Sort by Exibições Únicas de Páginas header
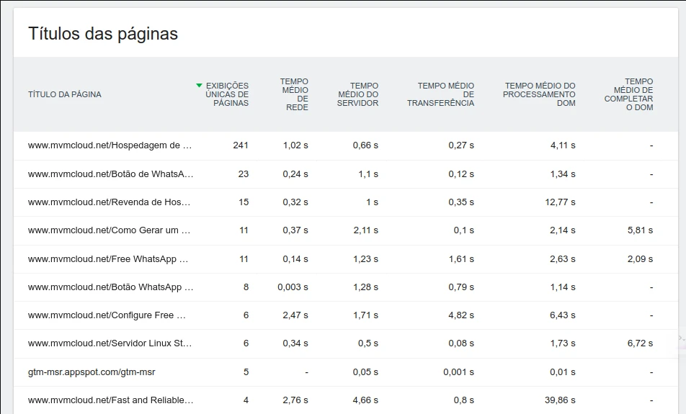686x414 pixels. tap(227, 94)
